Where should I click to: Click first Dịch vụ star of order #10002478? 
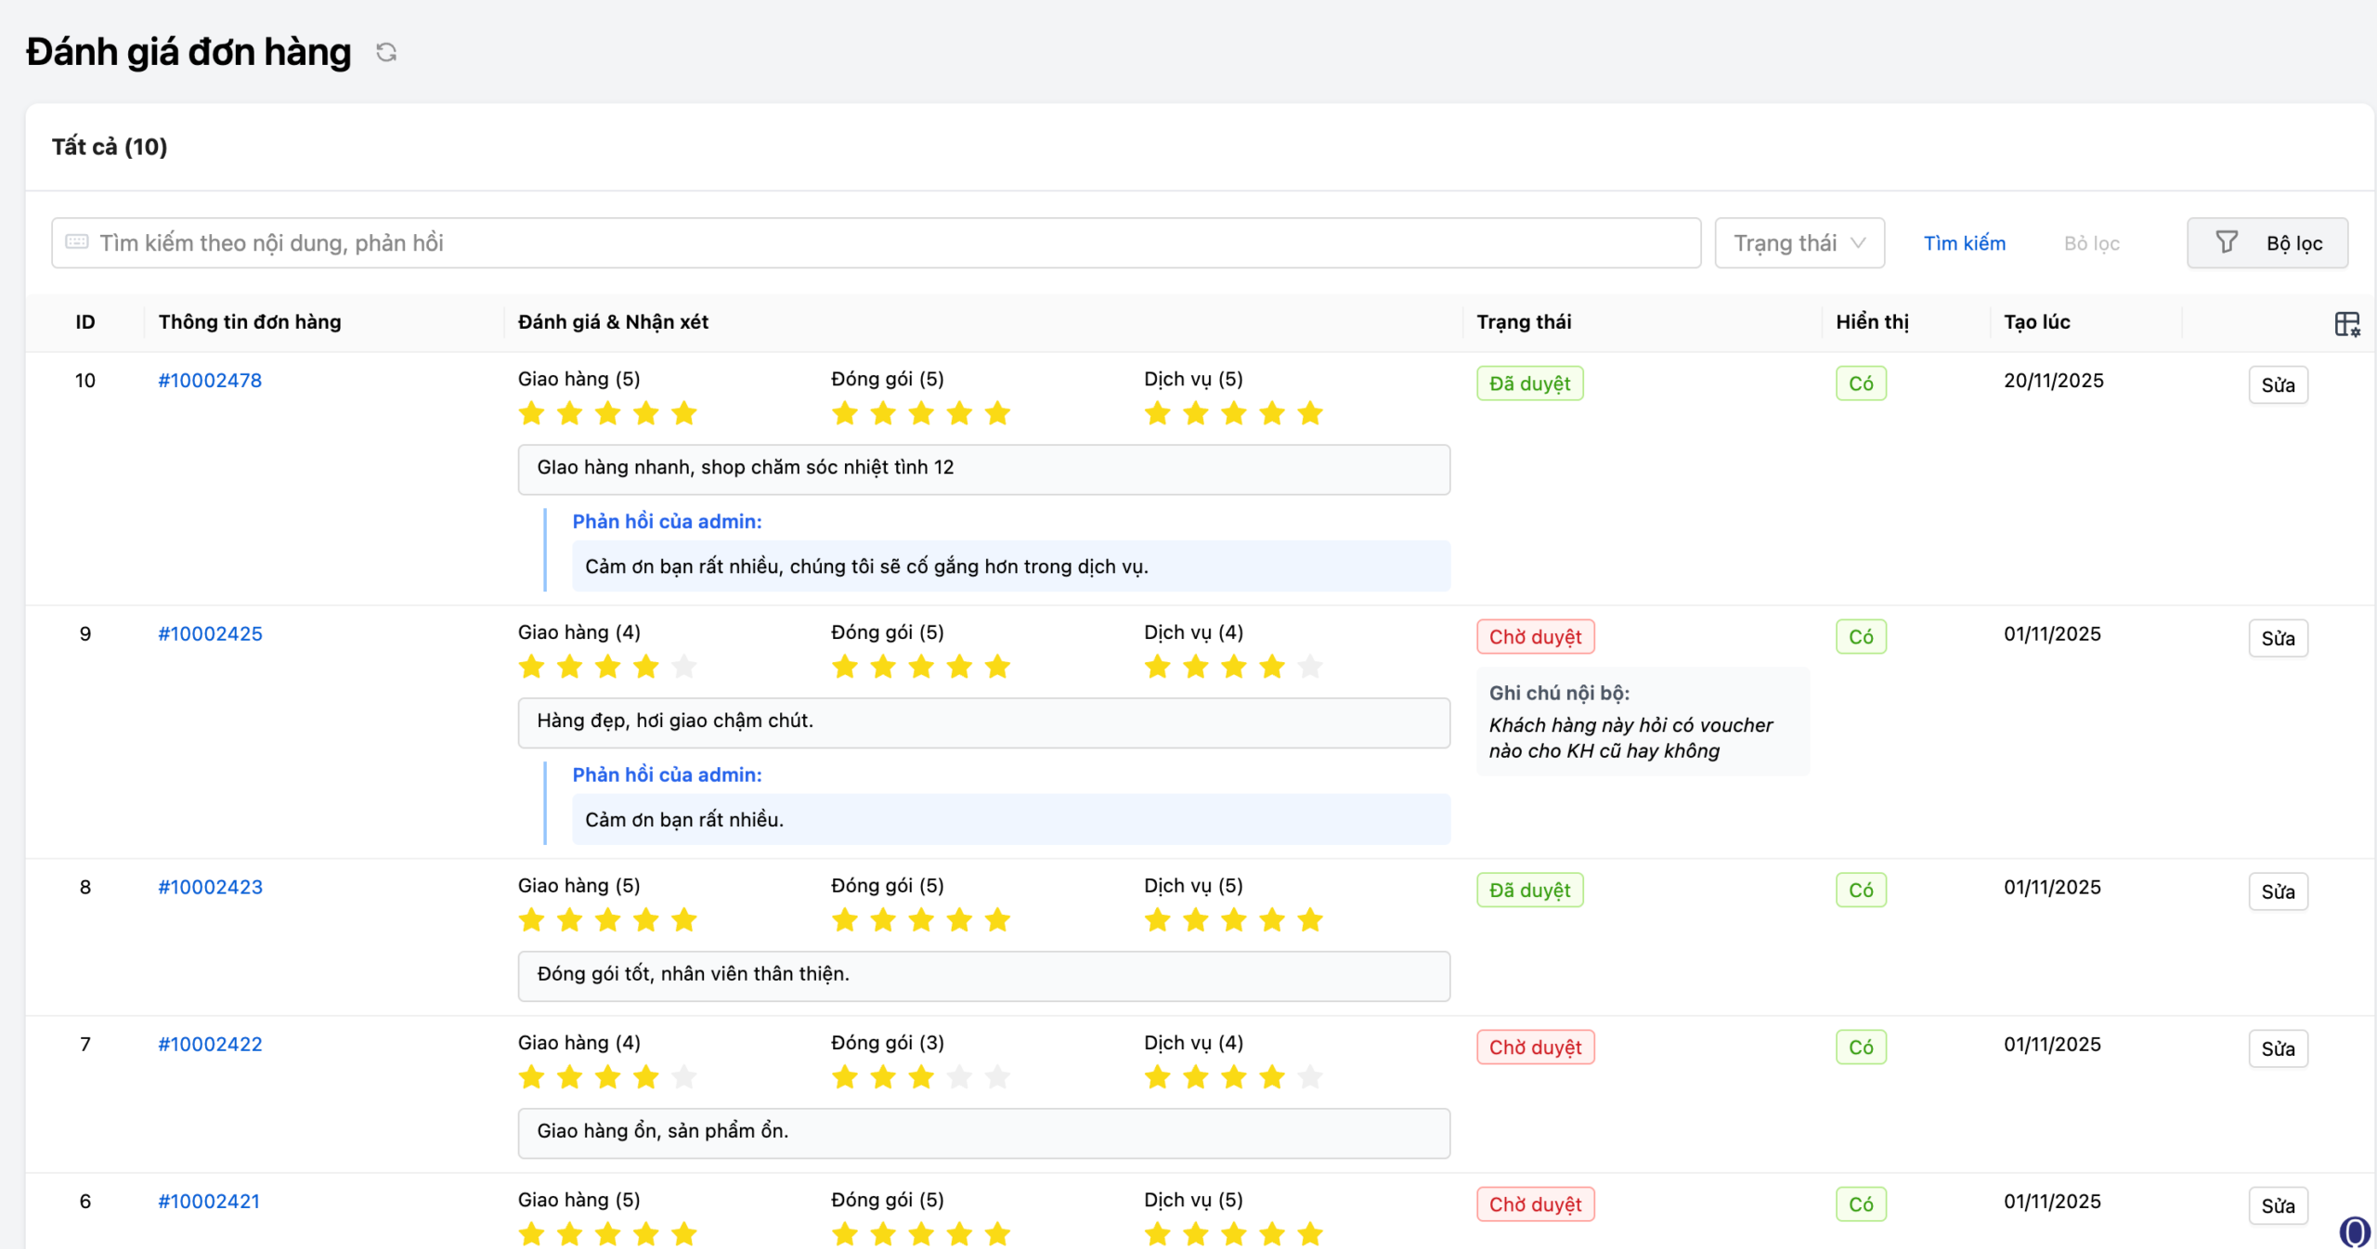[x=1158, y=413]
